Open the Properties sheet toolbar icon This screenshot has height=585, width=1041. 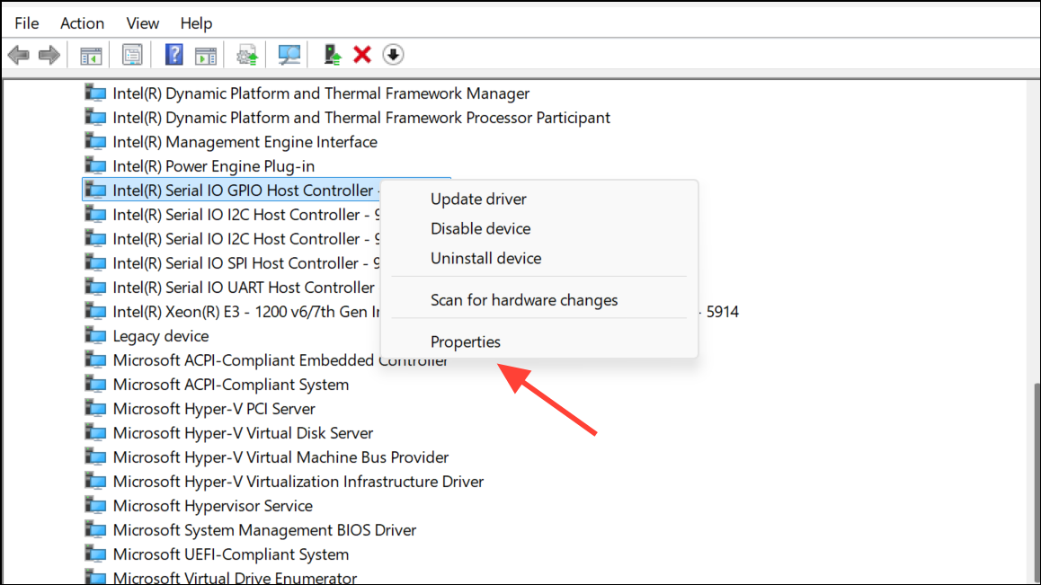[132, 55]
